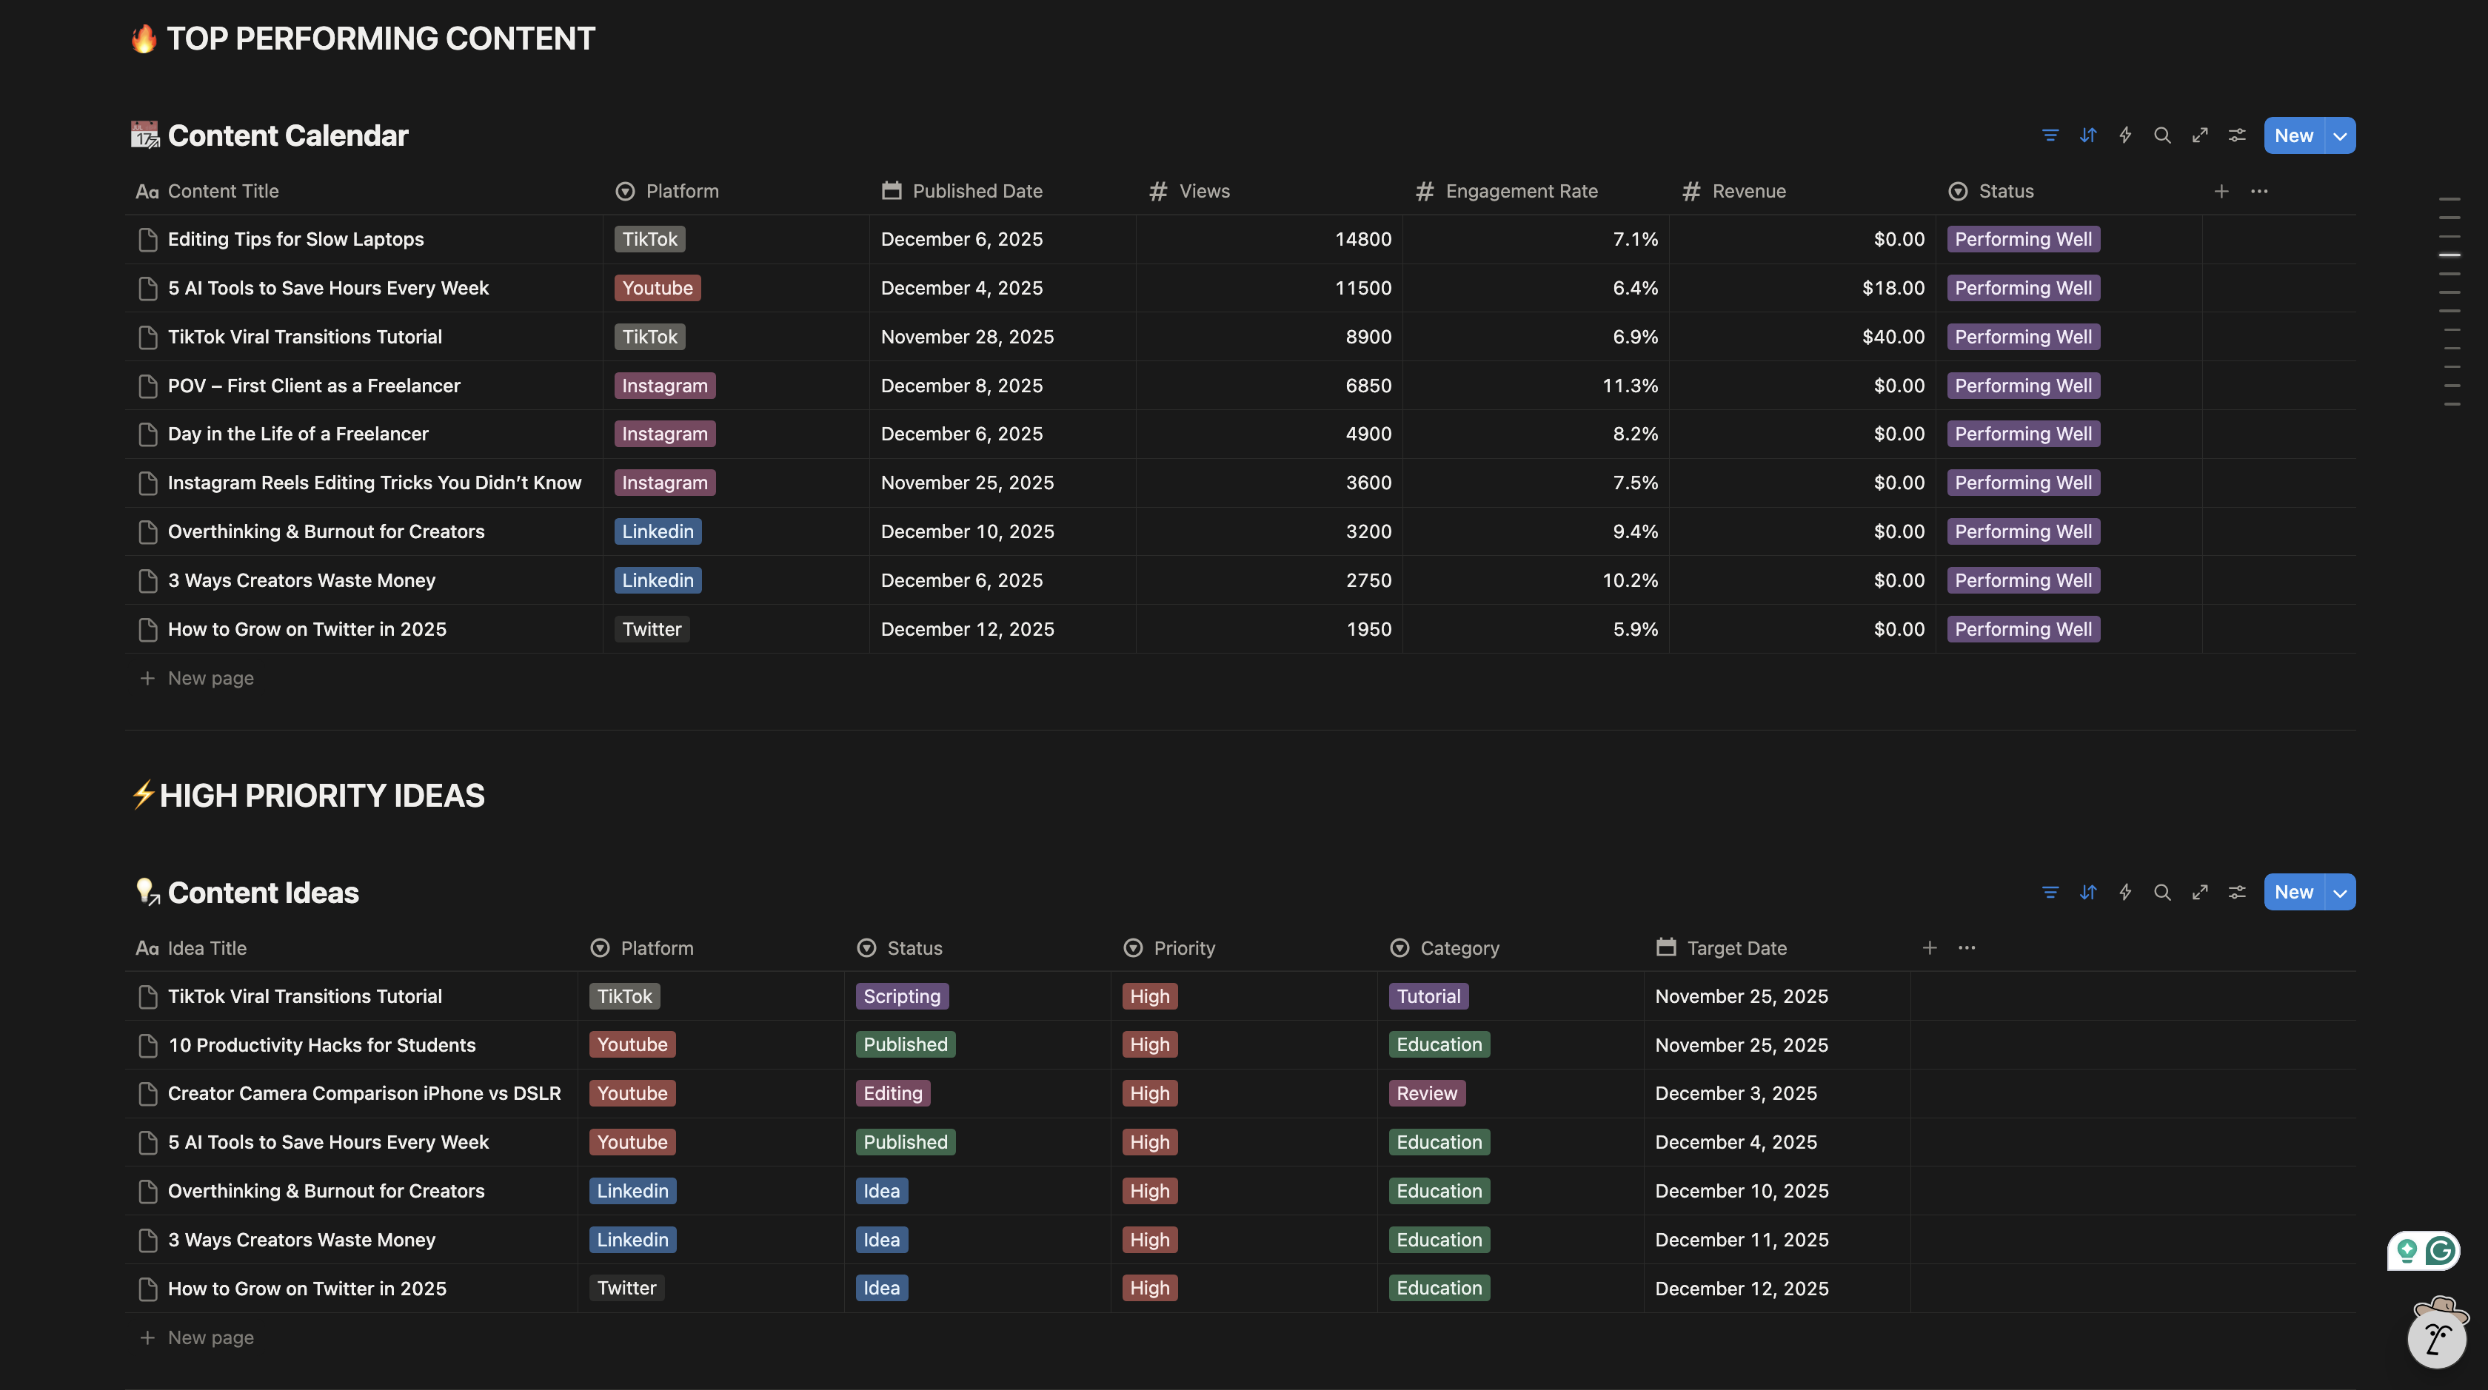Expand New button dropdown in Content Ideas

point(2339,892)
